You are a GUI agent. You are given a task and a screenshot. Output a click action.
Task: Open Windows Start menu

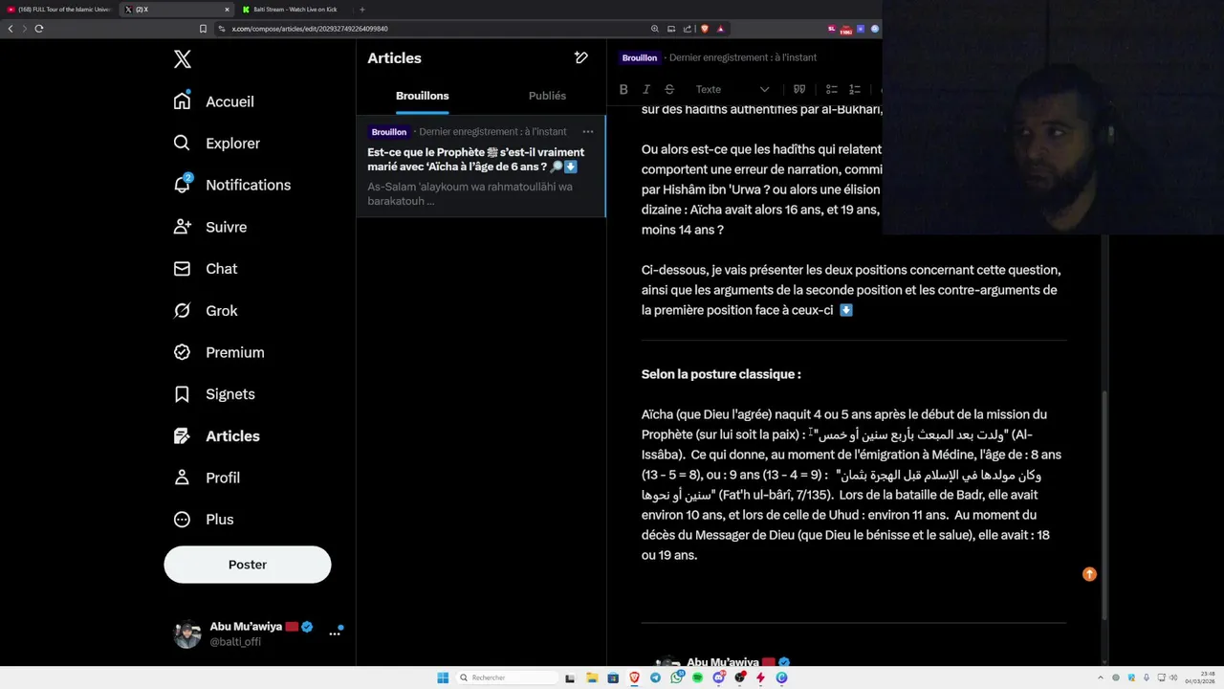[x=443, y=678]
